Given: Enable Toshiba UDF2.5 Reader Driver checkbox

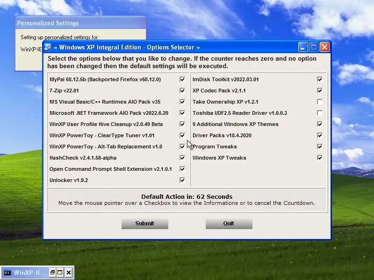Looking at the screenshot, I should tap(320, 113).
